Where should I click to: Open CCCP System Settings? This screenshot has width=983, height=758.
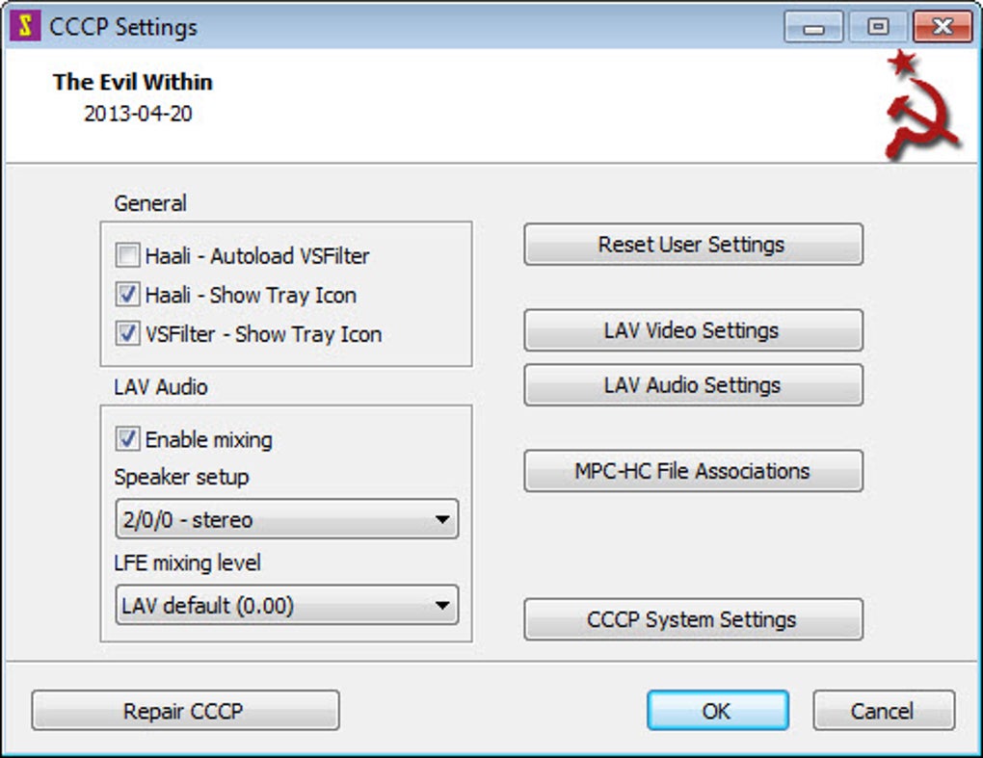coord(693,619)
